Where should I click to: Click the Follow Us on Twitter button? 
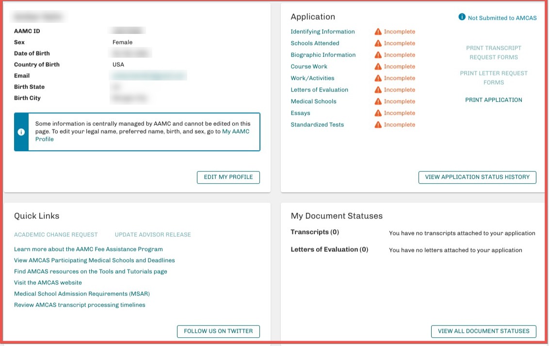pos(218,331)
